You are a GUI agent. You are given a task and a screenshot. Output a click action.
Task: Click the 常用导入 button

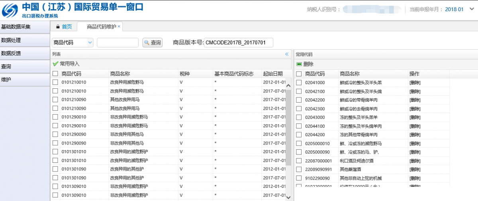[66, 64]
